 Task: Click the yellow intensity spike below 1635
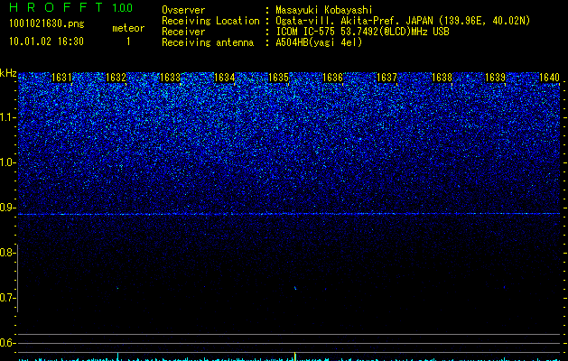[295, 356]
